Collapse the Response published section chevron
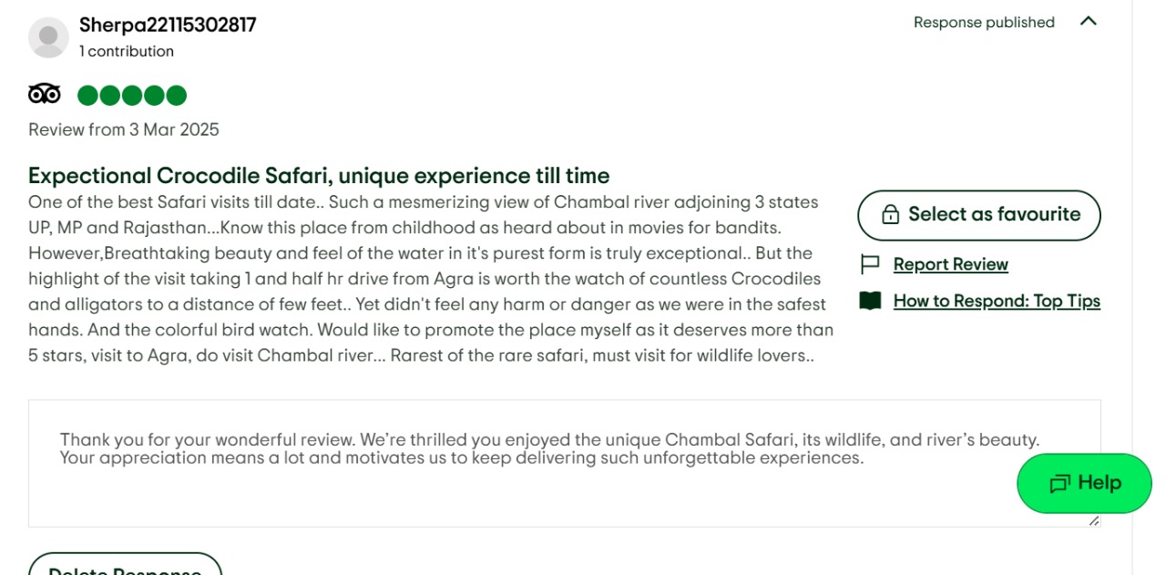This screenshot has height=575, width=1166. point(1088,21)
